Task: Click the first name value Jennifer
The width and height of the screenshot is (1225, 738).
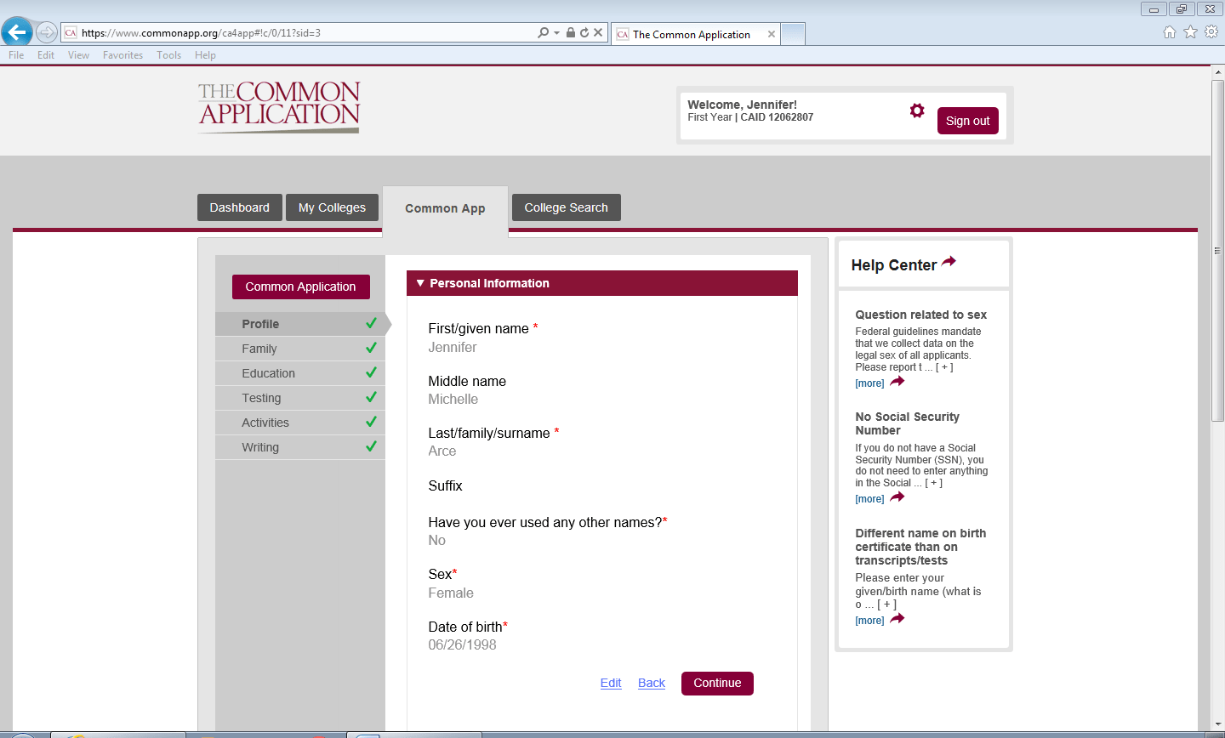Action: click(453, 347)
